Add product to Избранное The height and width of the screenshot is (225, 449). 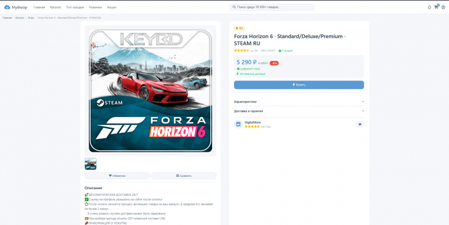tap(117, 176)
